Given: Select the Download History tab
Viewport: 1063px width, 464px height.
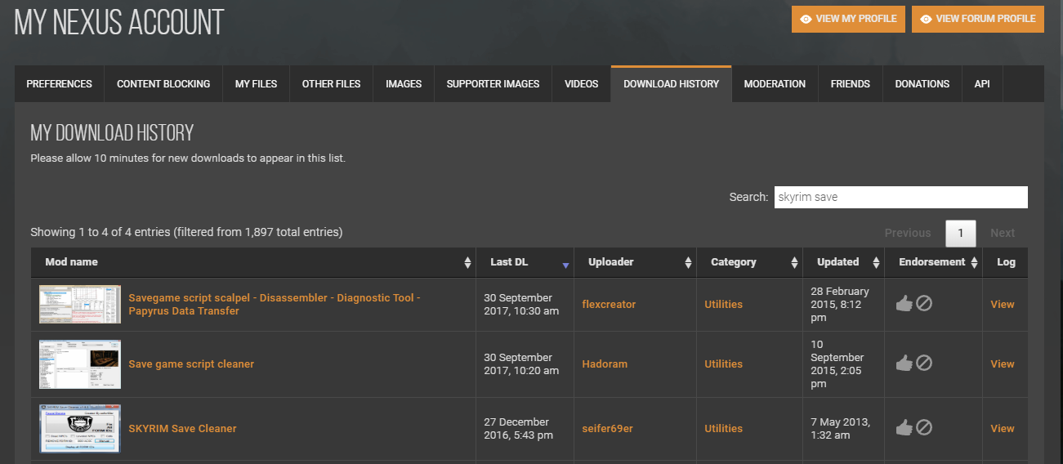Looking at the screenshot, I should click(x=672, y=84).
